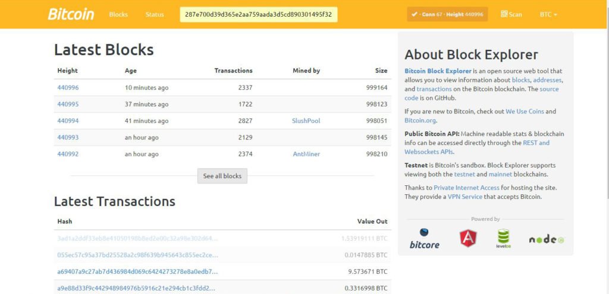Click the Value Out column header
Image resolution: width=609 pixels, height=294 pixels.
click(x=372, y=221)
